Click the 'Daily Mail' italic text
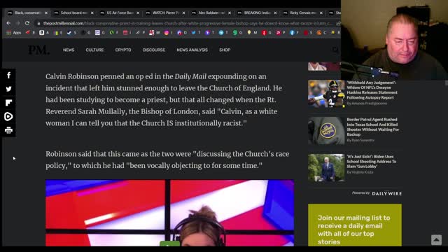The image size is (448, 252). [190, 76]
